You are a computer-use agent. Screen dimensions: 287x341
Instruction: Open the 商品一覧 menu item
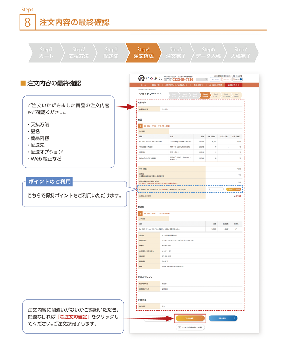tap(156, 85)
